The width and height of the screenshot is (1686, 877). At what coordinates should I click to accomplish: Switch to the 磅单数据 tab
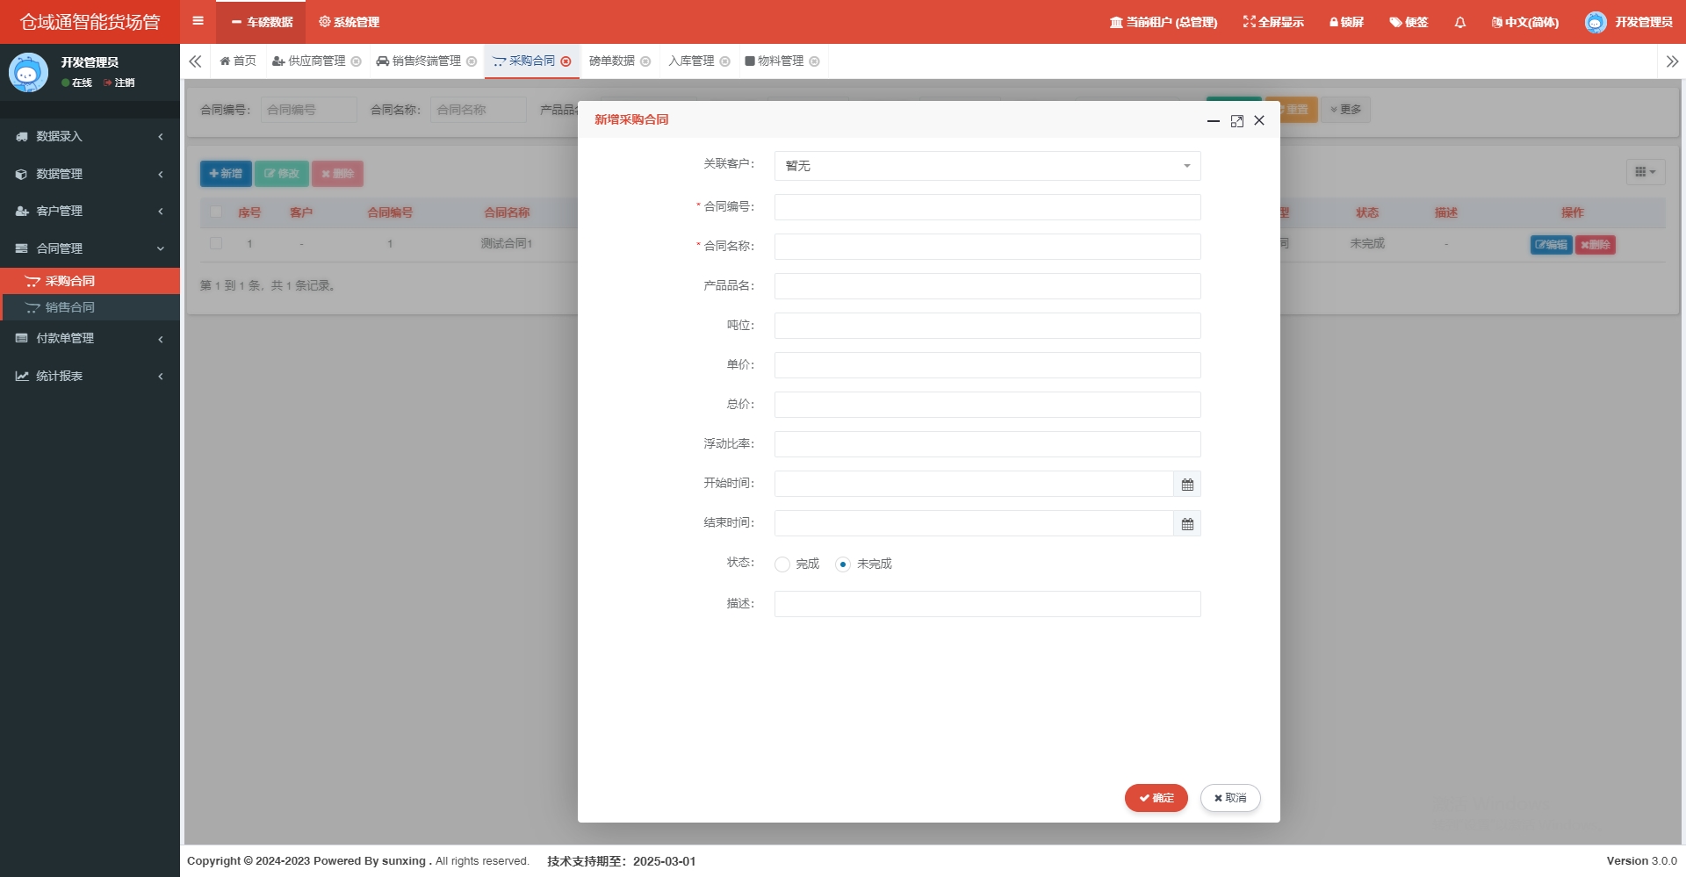click(x=612, y=61)
